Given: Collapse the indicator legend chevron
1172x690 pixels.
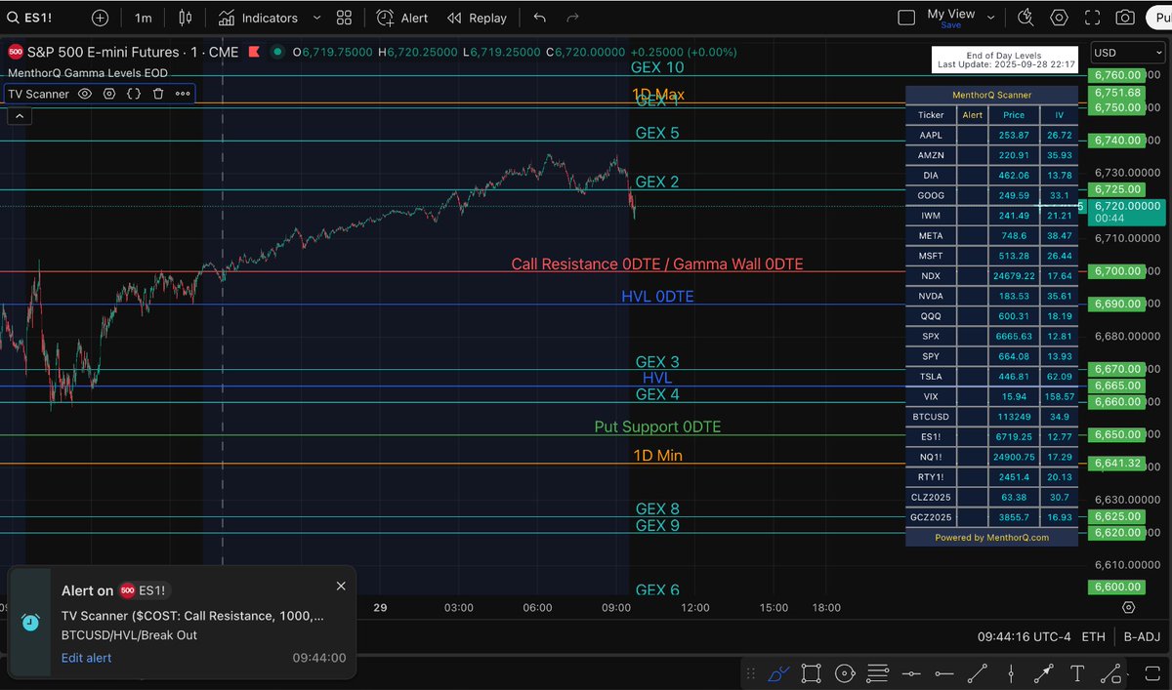Looking at the screenshot, I should (x=19, y=116).
